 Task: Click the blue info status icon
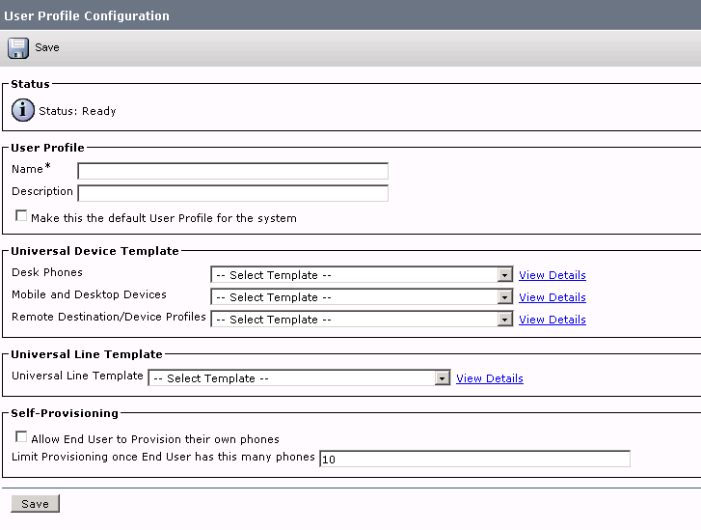23,110
